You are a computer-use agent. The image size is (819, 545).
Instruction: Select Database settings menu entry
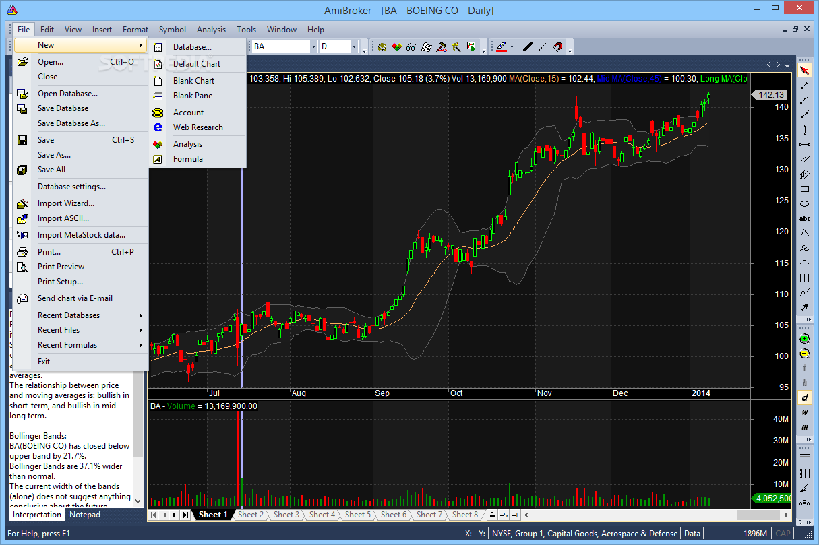81,187
